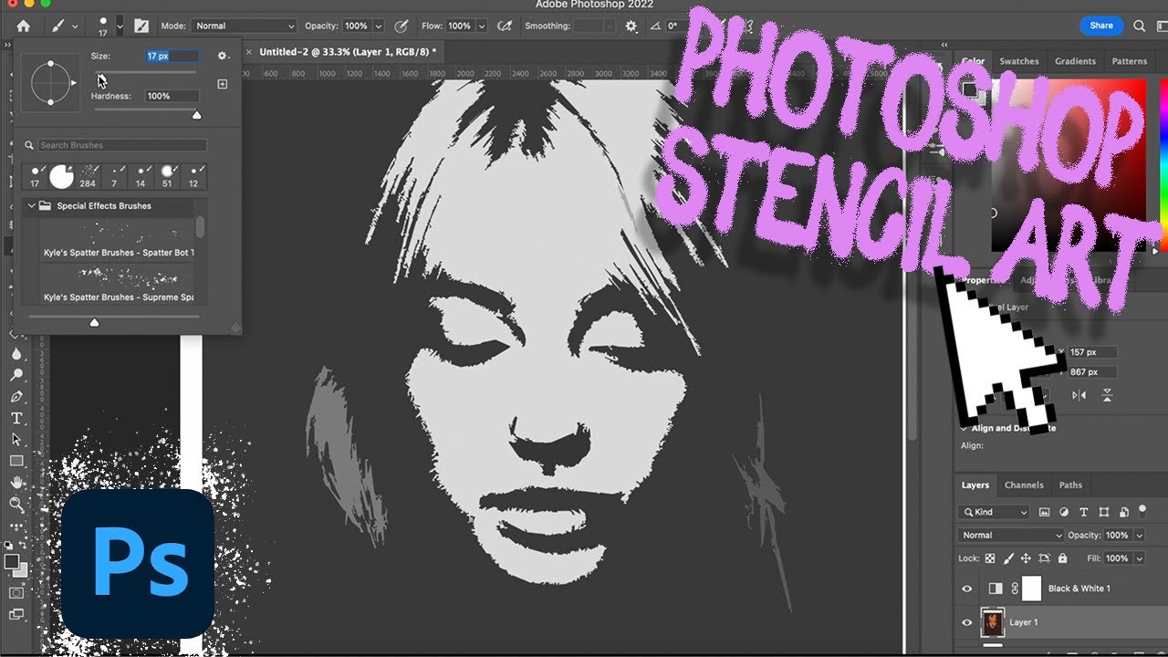1168x657 pixels.
Task: Lock image pixels brush icon
Action: tap(1009, 558)
